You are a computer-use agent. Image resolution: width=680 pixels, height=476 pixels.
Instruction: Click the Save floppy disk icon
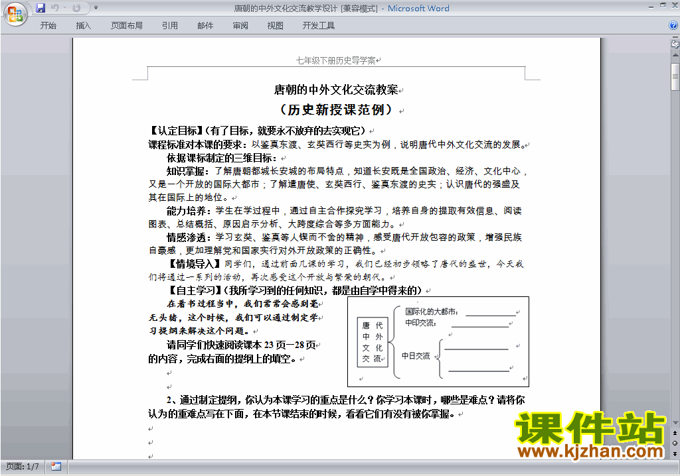coord(41,8)
